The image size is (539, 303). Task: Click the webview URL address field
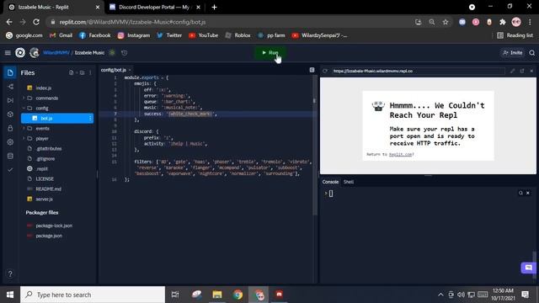point(418,71)
